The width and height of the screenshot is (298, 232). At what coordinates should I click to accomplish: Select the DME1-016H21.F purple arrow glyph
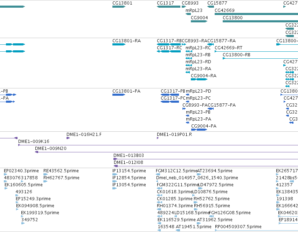click(68, 138)
